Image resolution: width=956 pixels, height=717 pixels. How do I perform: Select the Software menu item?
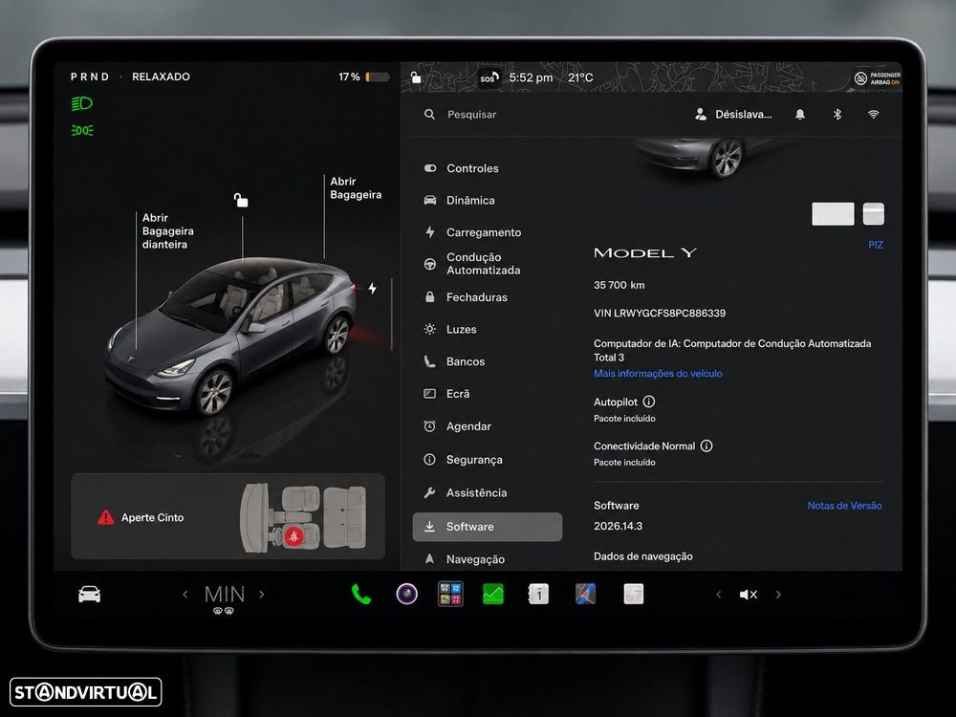pos(488,527)
